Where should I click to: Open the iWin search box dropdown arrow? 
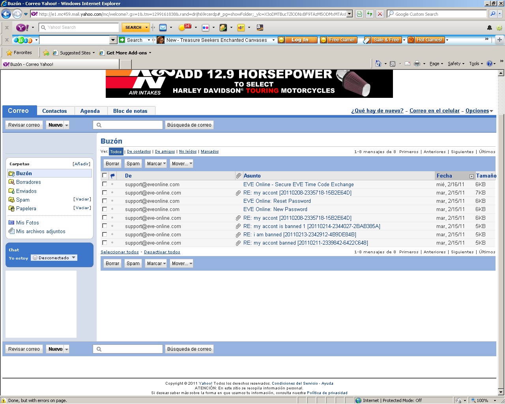[x=113, y=40]
